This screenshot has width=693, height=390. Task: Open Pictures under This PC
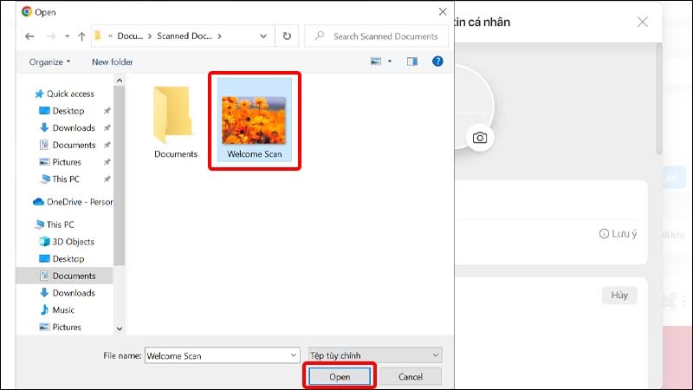click(61, 328)
